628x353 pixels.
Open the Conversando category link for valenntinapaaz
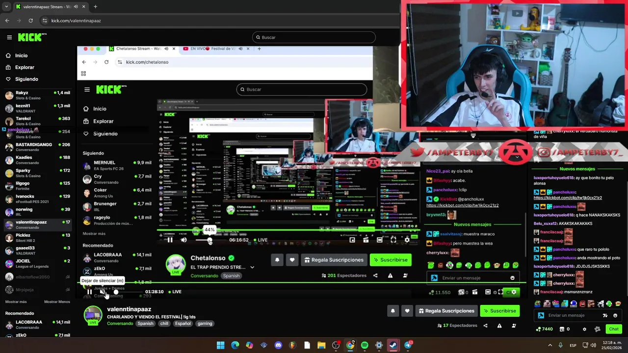[x=120, y=324]
